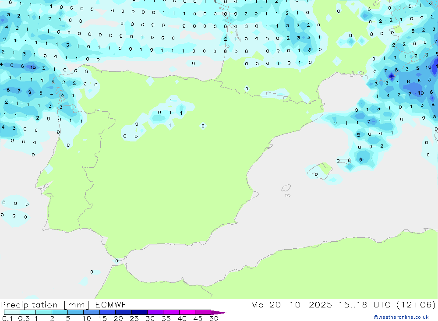438x321 pixels.
Task: Click the '0.1' legend scale label
Action: 7,318
